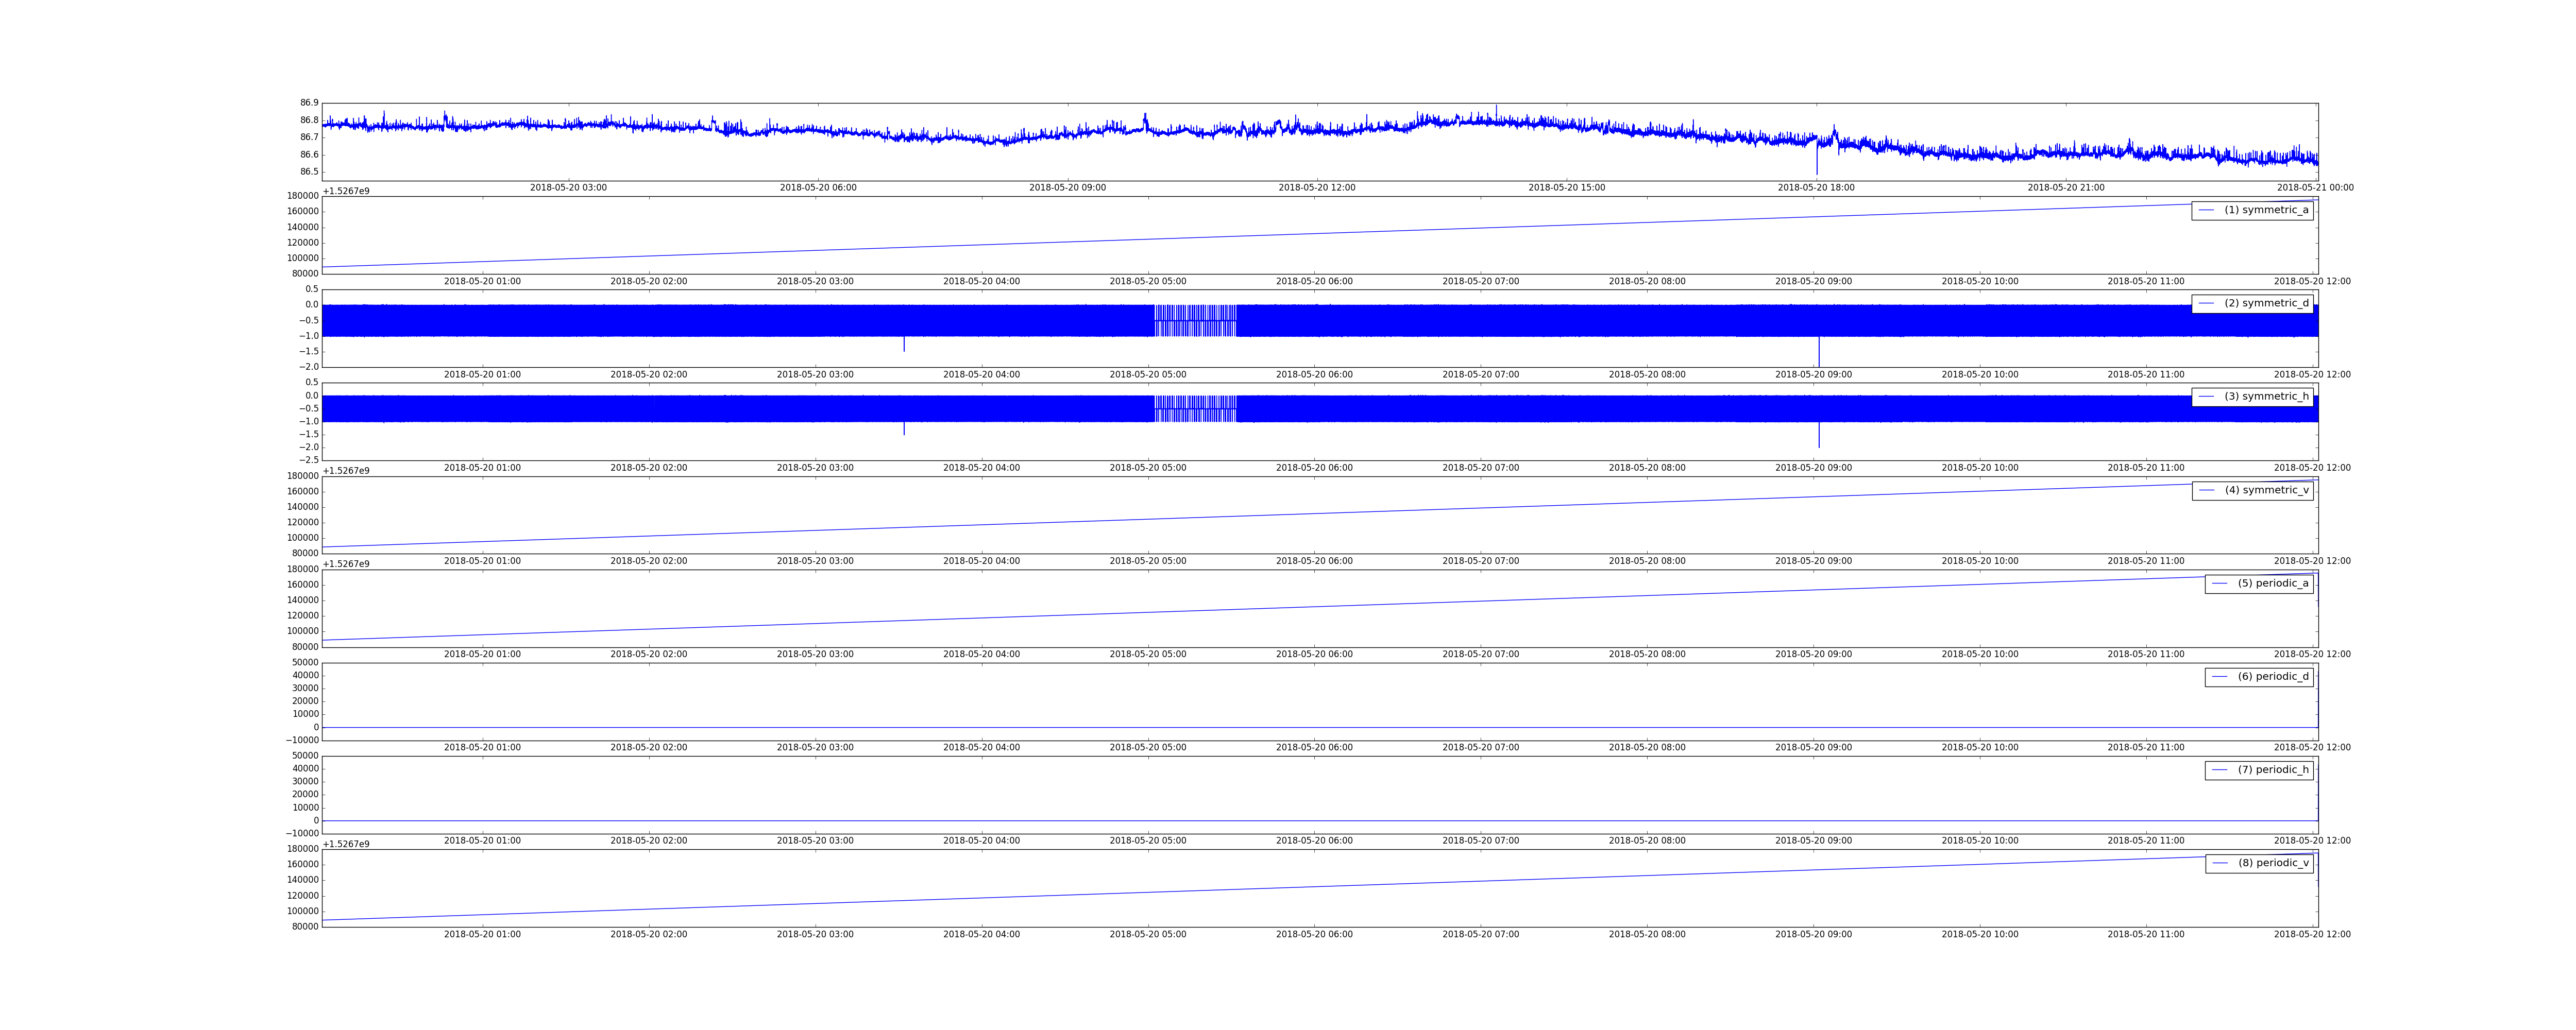Click the sharp dip near 18:00 in top plot
The width and height of the screenshot is (2576, 1030).
[x=1817, y=160]
